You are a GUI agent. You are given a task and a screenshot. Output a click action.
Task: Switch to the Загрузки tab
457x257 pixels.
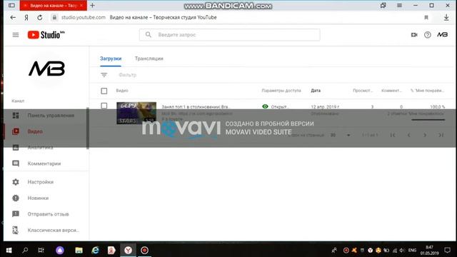tap(111, 59)
